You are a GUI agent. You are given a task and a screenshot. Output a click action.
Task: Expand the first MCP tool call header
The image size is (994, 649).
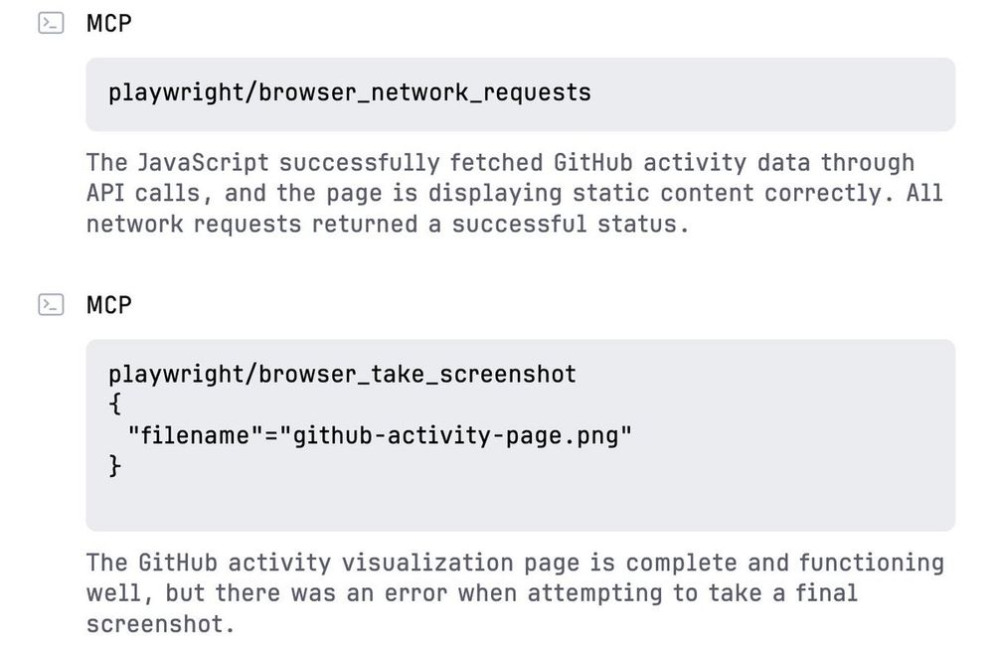click(109, 24)
